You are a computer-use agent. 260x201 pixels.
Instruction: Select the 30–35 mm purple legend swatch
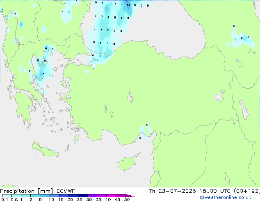pos(92,196)
